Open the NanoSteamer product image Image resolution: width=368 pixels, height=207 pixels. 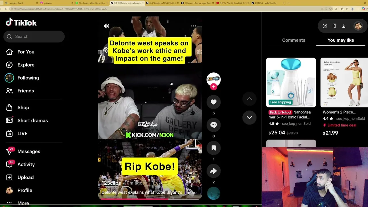tap(291, 83)
